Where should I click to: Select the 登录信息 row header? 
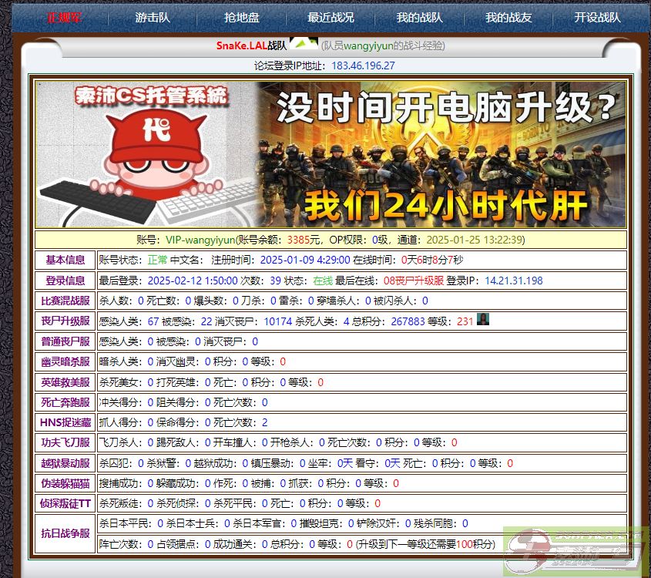[x=65, y=281]
